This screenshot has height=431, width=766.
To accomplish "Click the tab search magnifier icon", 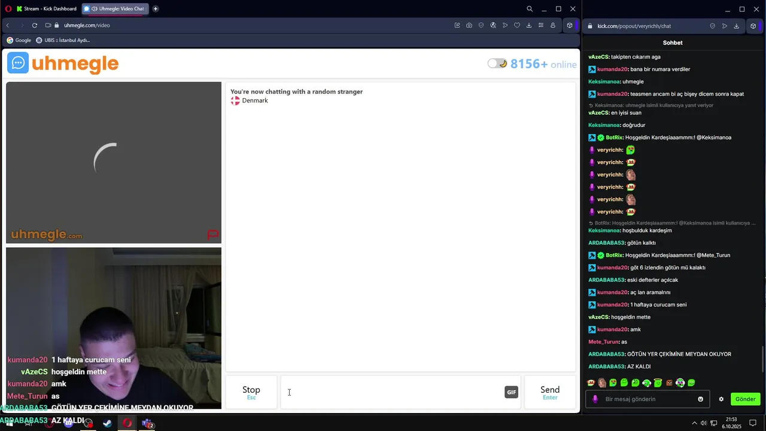I will (530, 9).
